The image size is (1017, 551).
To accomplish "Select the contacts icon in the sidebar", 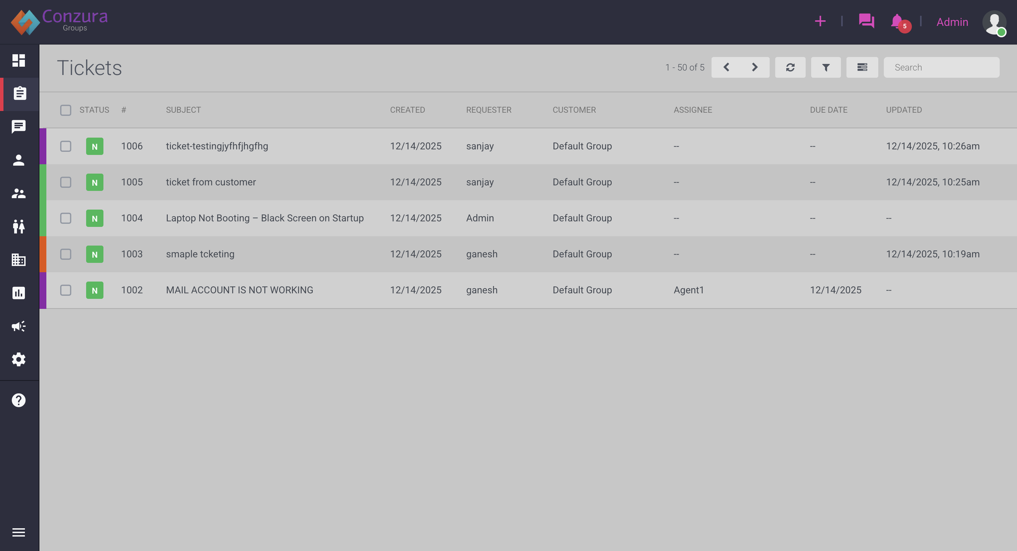I will point(19,160).
